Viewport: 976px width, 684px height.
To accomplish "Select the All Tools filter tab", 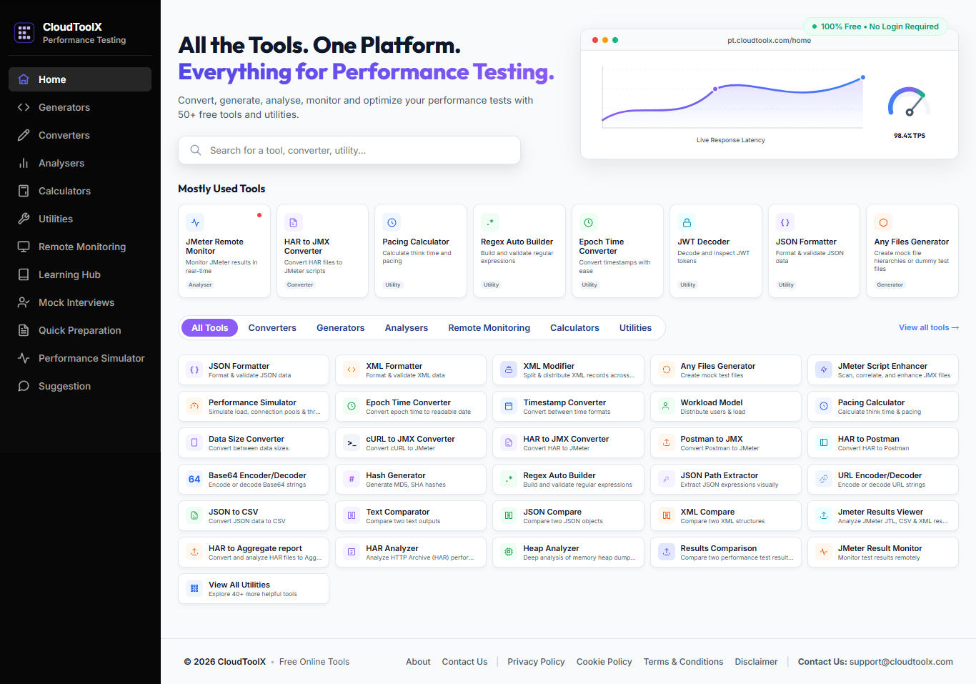I will coord(209,328).
